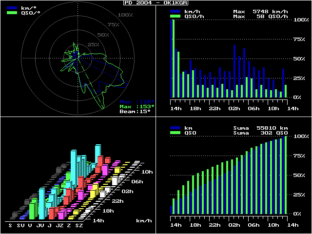Click 18h axis label under hourly rate chart
This screenshot has width=312, height=234.
tap(195, 109)
